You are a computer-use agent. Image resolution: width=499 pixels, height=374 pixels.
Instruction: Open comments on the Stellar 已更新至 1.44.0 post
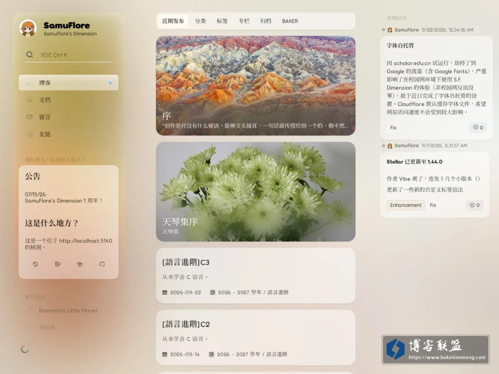tap(474, 205)
